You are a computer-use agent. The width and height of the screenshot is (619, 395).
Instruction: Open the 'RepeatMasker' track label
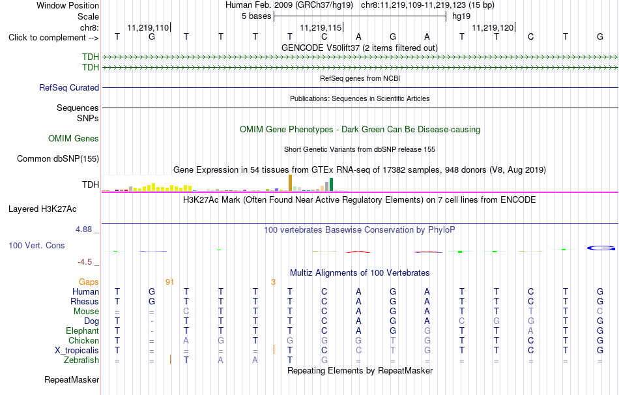(72, 379)
